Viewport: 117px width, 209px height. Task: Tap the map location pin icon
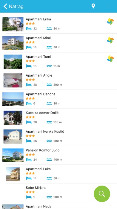pyautogui.click(x=93, y=6)
